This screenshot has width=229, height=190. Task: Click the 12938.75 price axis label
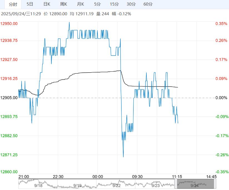tap(9, 41)
